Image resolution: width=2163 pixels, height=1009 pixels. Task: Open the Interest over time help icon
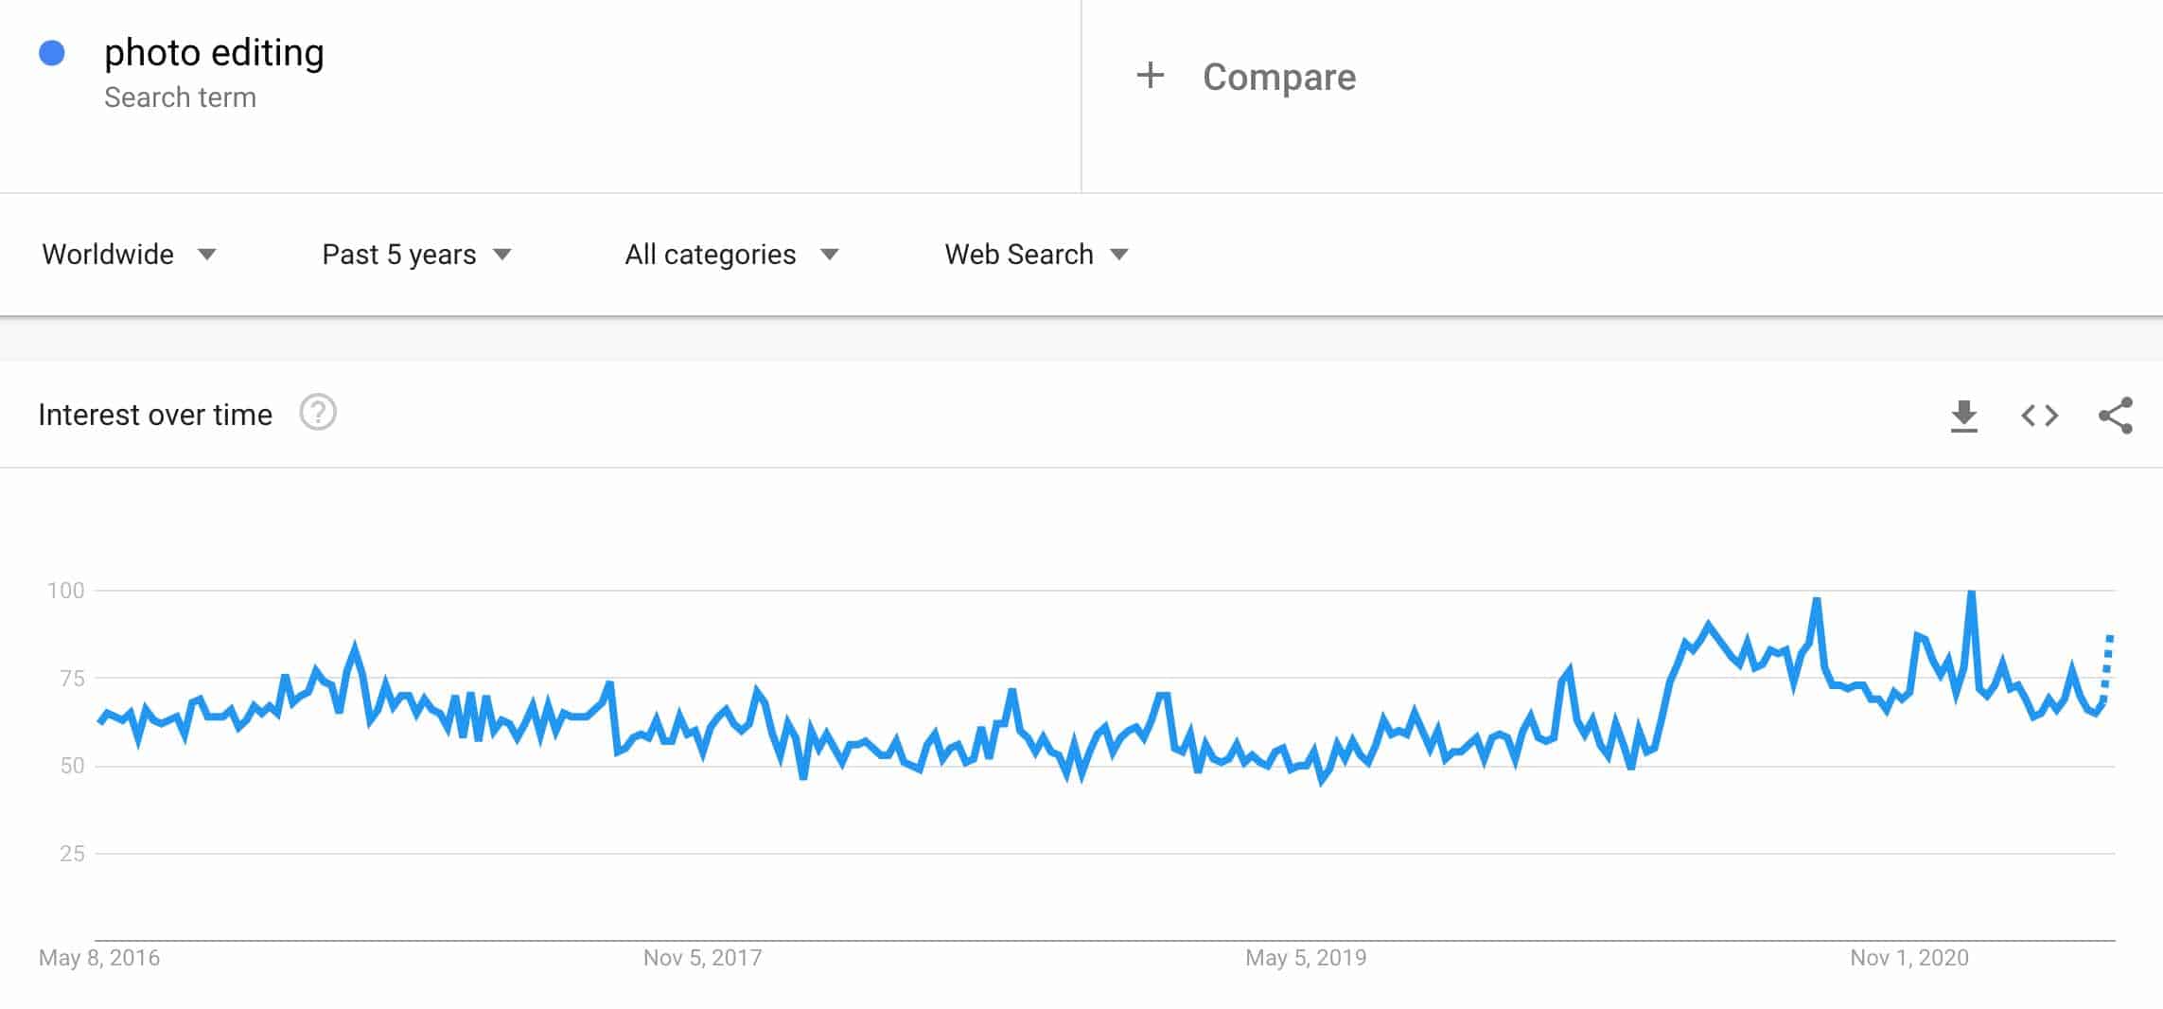[318, 414]
